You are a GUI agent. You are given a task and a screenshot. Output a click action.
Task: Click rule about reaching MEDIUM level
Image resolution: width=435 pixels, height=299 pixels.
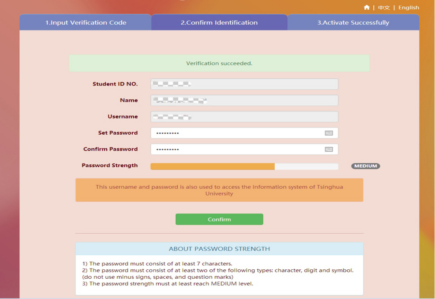click(x=168, y=284)
